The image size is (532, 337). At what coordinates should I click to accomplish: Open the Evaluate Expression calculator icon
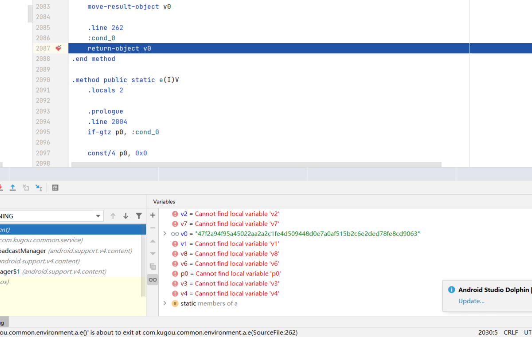pyautogui.click(x=55, y=188)
